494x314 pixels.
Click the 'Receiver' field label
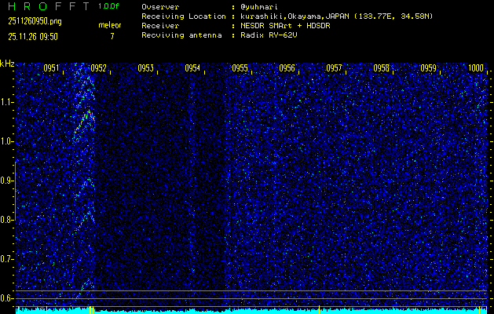(x=160, y=26)
